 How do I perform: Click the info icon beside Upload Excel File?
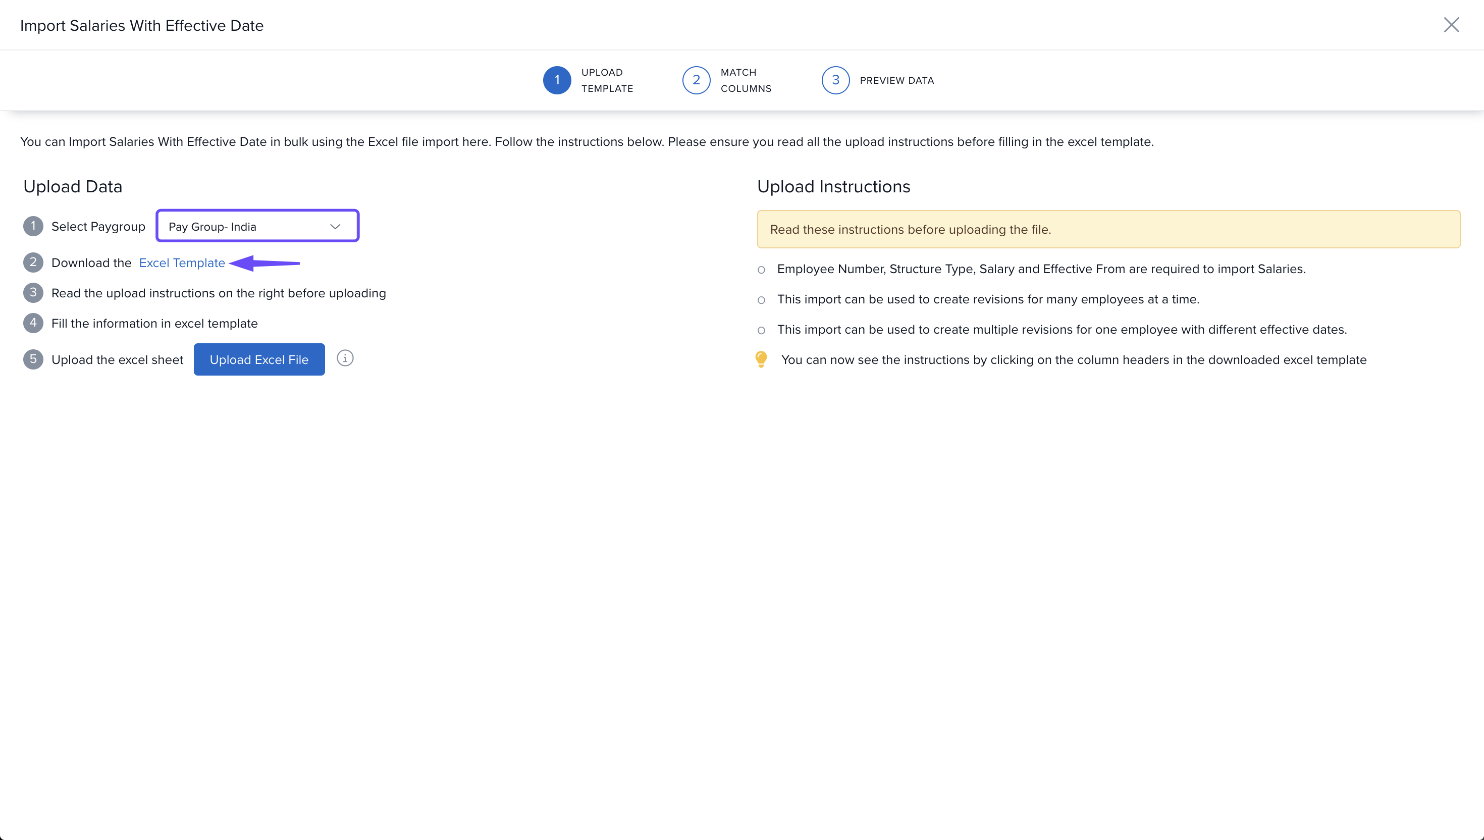345,358
